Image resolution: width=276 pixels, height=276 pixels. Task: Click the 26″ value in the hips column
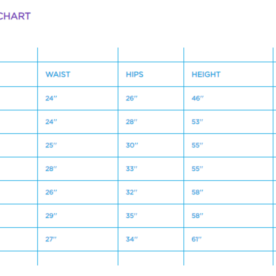(x=132, y=98)
